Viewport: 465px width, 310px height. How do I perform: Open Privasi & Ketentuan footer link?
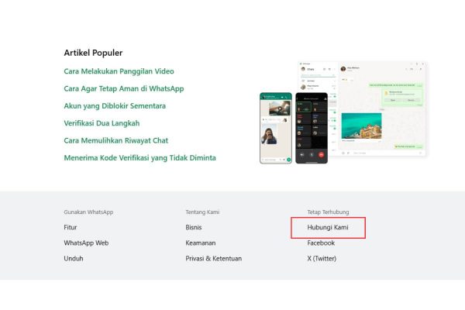coord(214,258)
